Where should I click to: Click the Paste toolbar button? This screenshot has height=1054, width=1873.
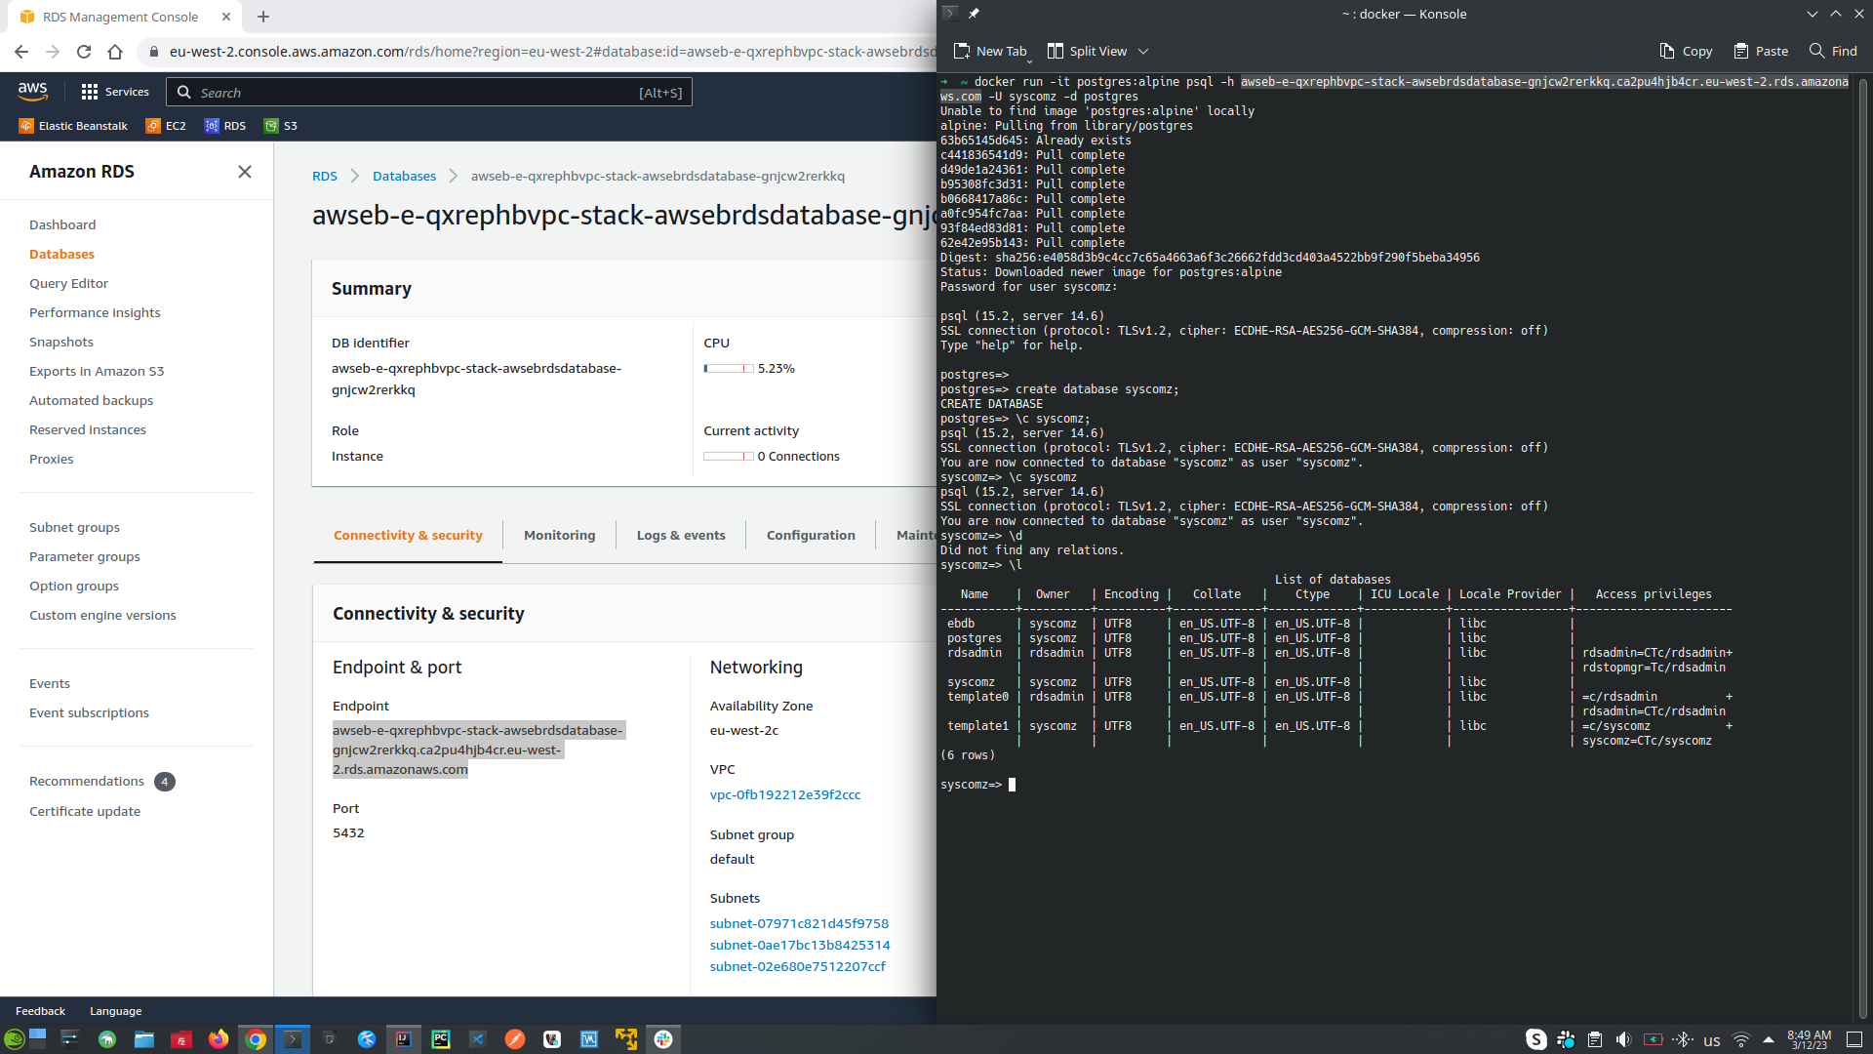[1761, 51]
